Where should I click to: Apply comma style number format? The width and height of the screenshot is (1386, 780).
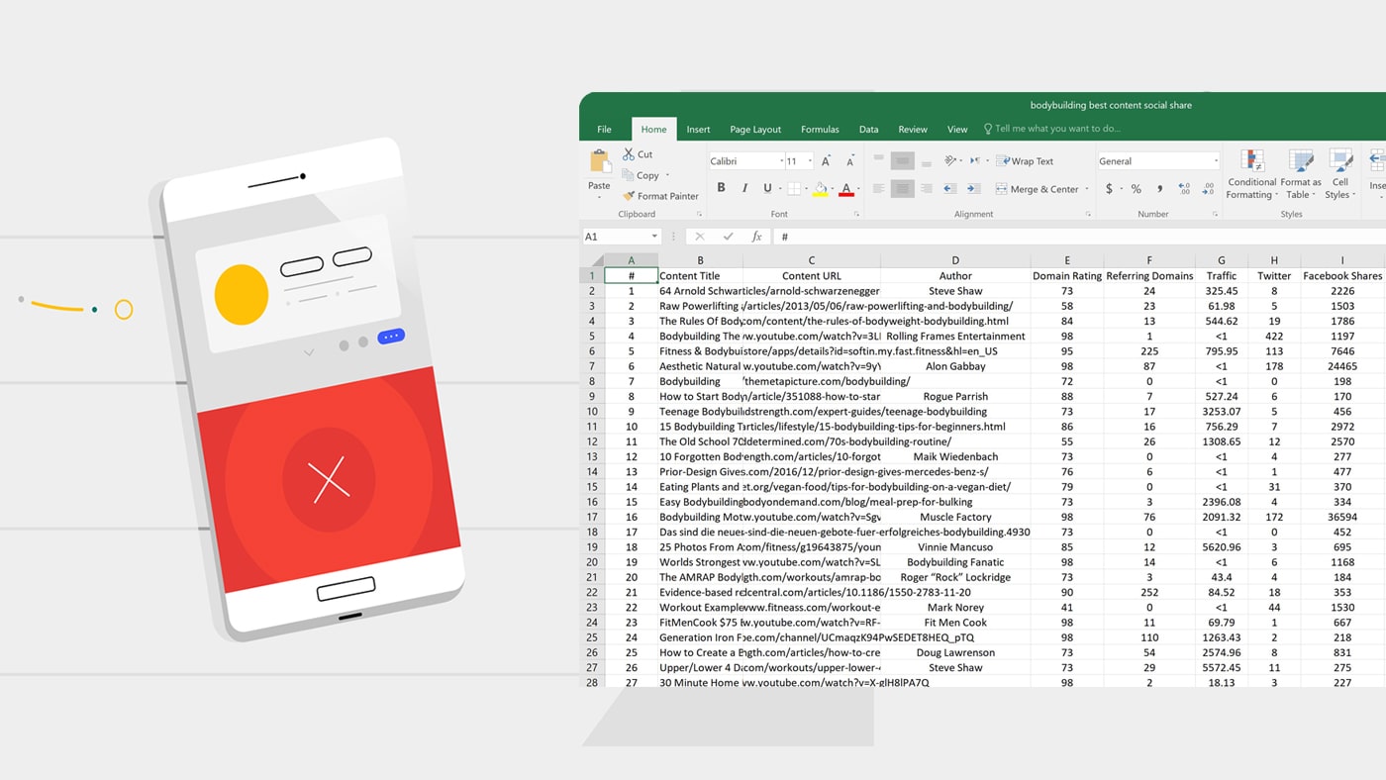(1159, 188)
